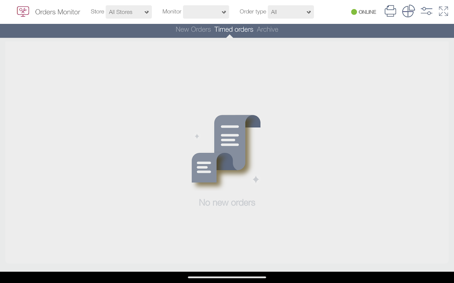Click the Android home gesture bar
Viewport: 454px width, 283px height.
pos(227,277)
